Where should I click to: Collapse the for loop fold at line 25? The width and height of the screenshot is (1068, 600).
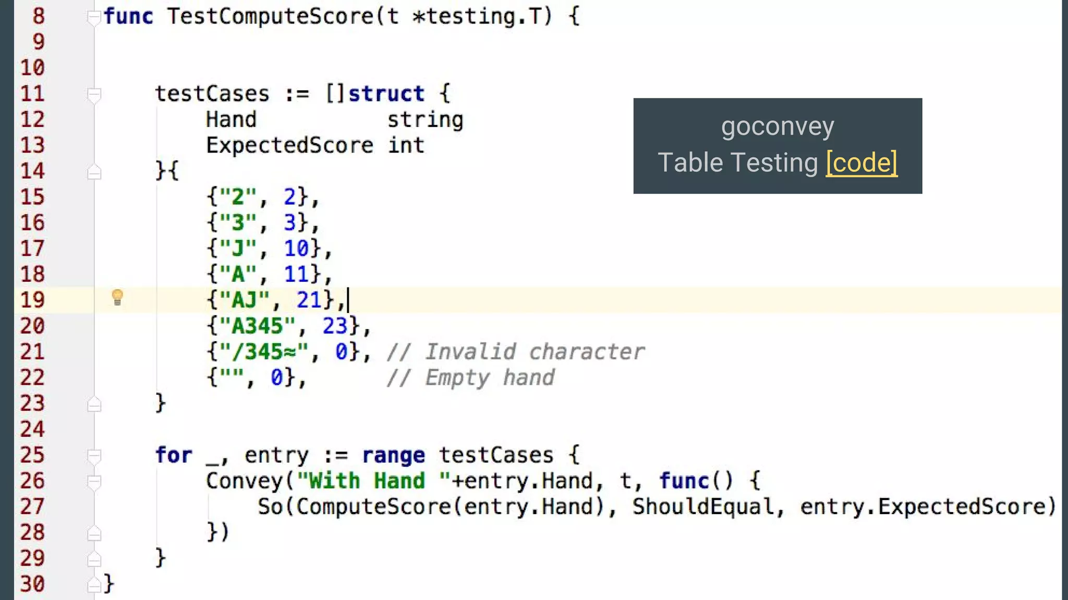coord(94,456)
